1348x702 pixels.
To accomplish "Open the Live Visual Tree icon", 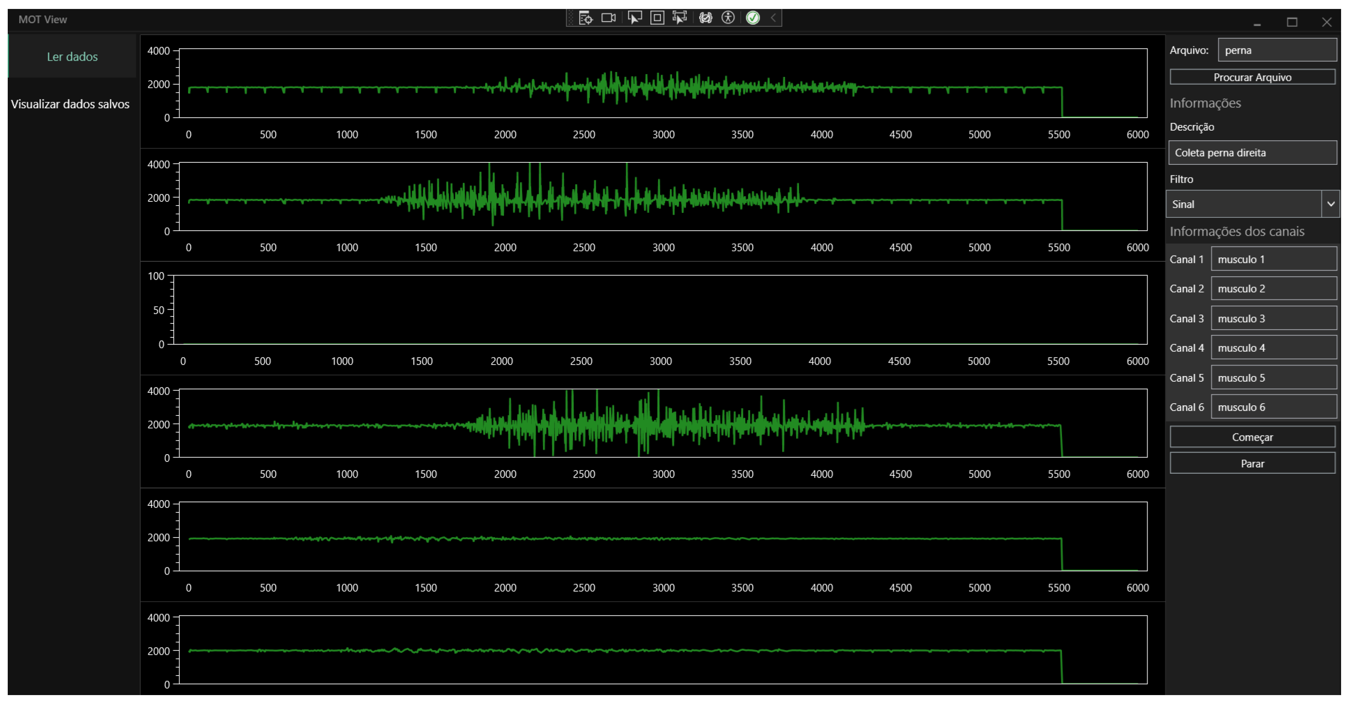I will pyautogui.click(x=586, y=18).
